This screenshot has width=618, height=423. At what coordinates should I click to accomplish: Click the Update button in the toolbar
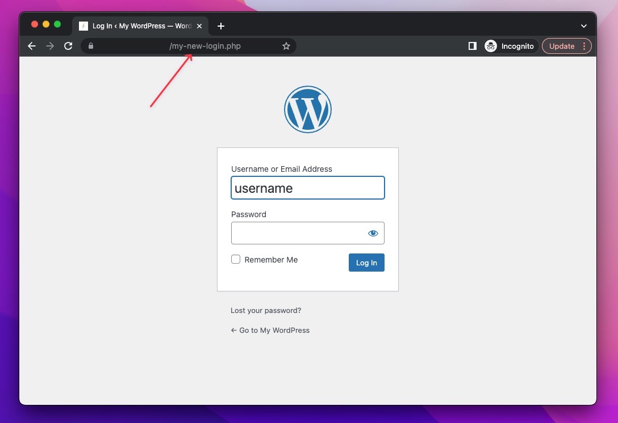point(562,46)
